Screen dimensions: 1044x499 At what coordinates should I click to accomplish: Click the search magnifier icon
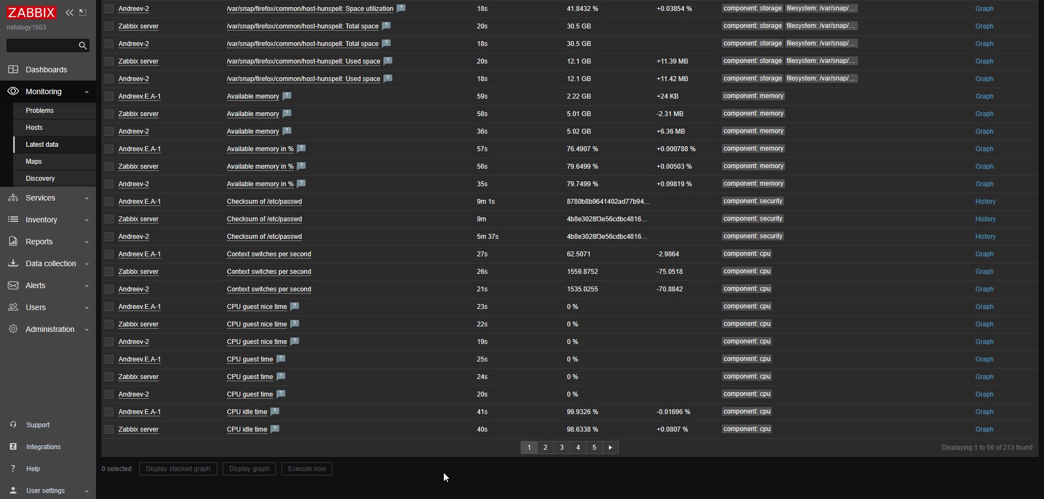tap(82, 45)
